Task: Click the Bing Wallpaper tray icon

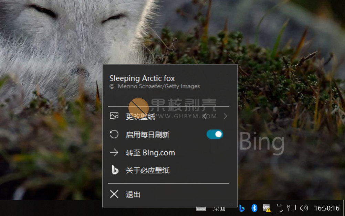Action: pos(242,208)
